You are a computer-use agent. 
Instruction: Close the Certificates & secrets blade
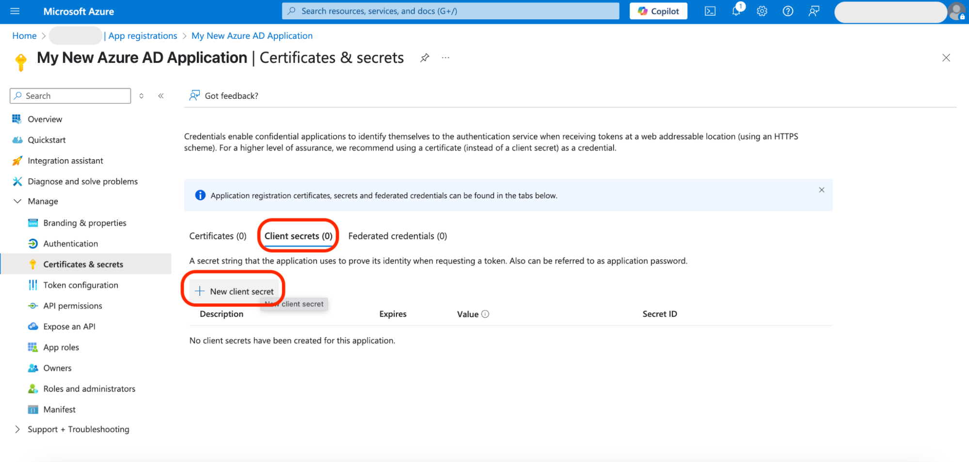point(946,58)
